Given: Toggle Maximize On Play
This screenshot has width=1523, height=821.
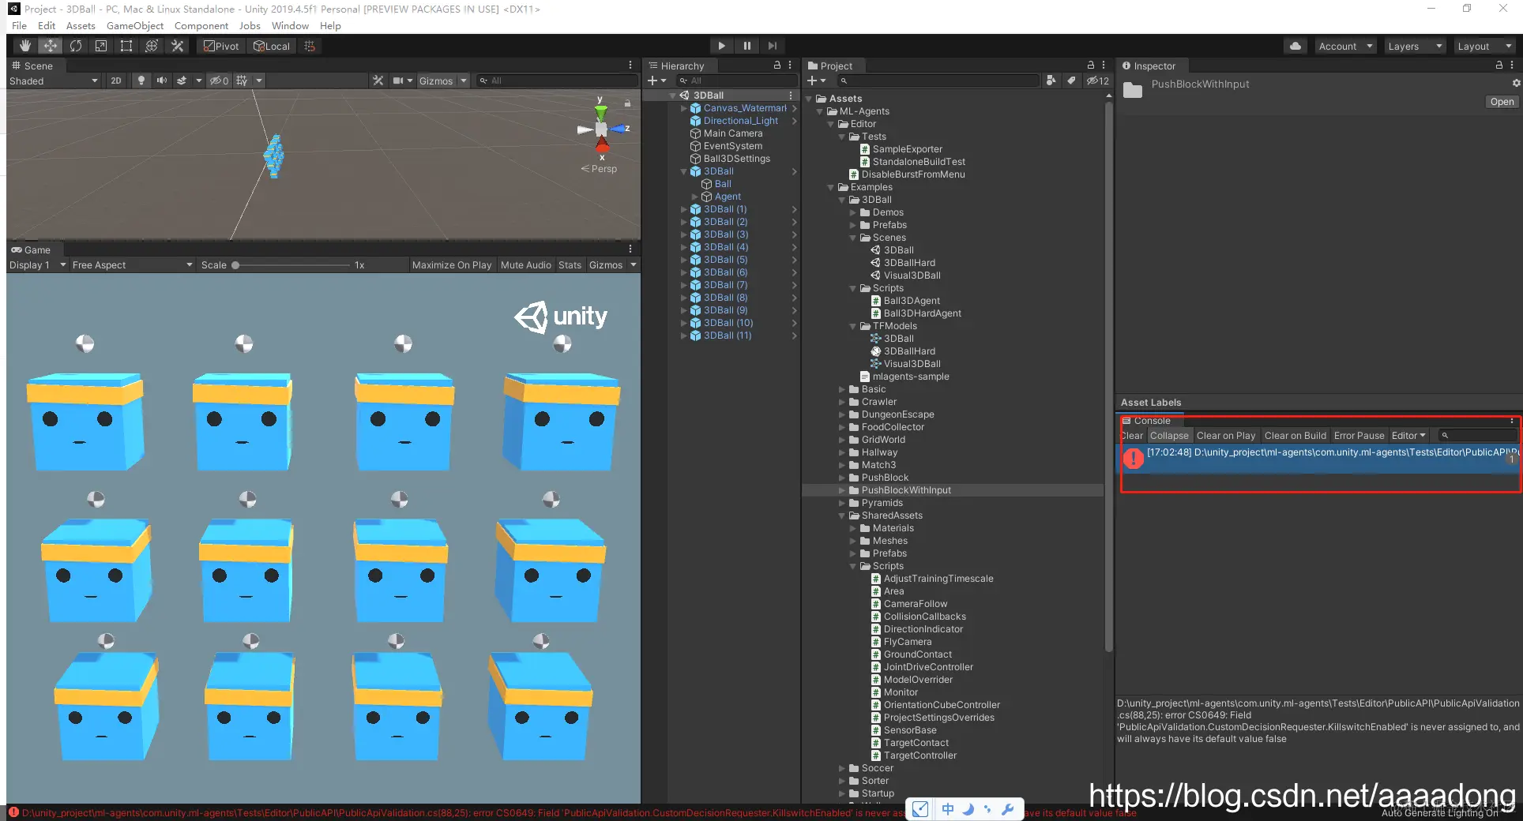Looking at the screenshot, I should [452, 265].
